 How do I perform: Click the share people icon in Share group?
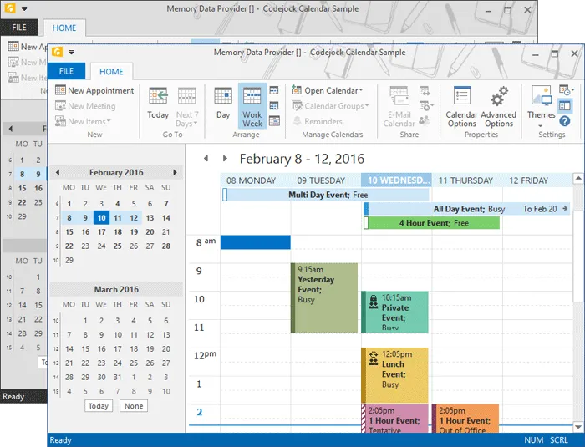pos(425,120)
